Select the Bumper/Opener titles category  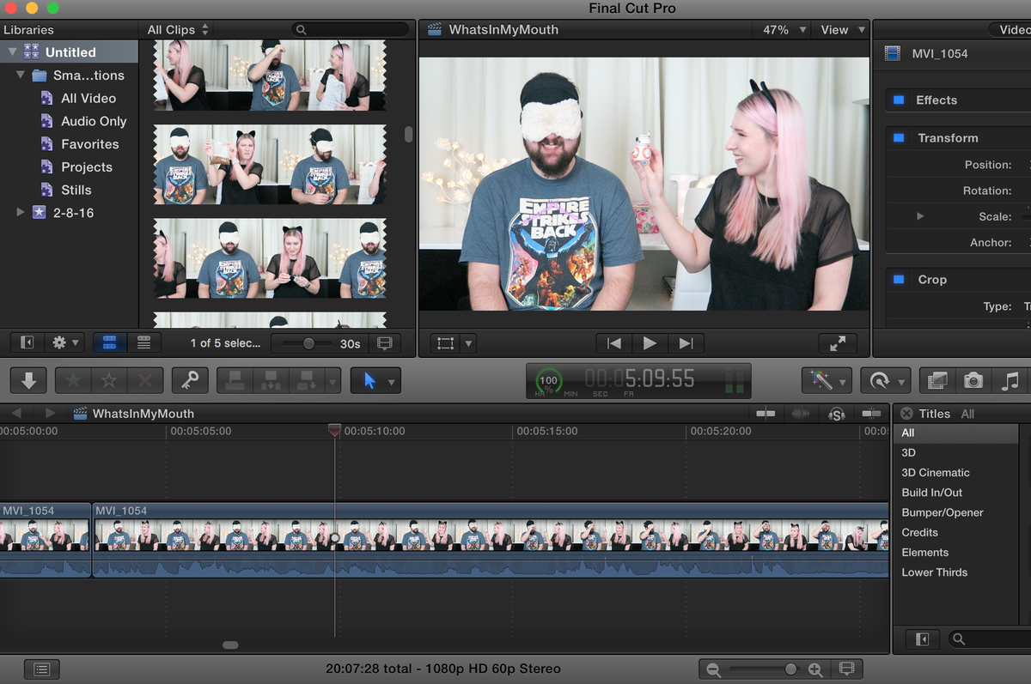pos(943,512)
